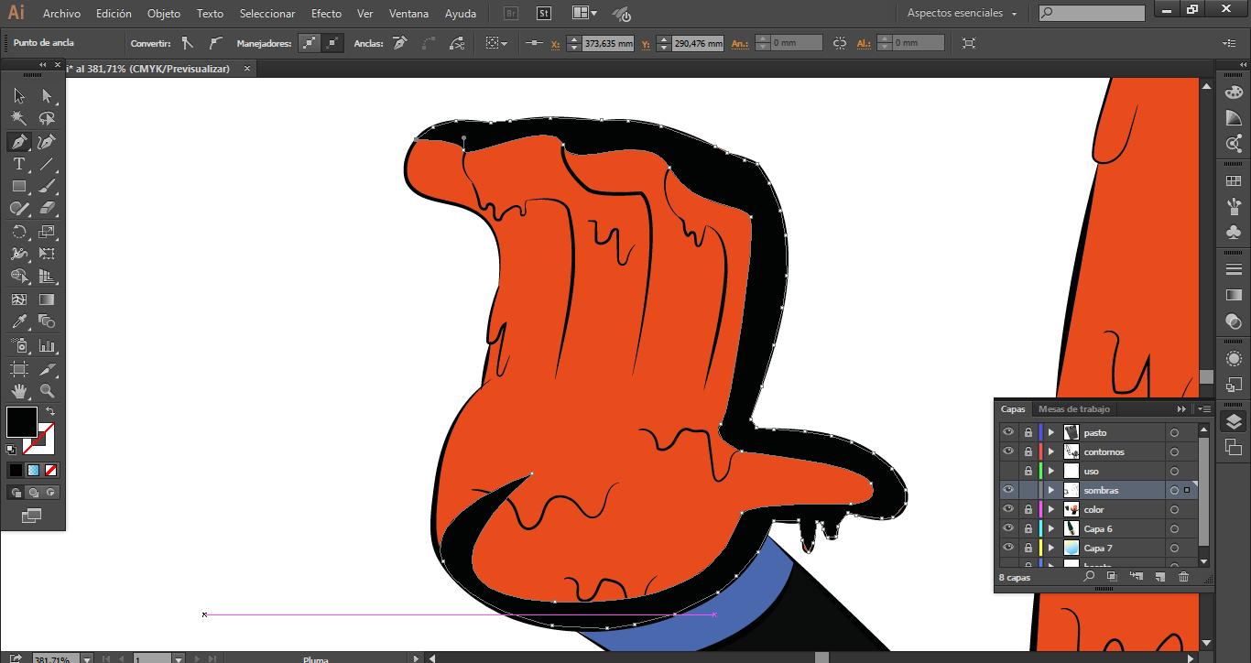Open the Aspectos esenciales workspace dropdown

tap(963, 14)
